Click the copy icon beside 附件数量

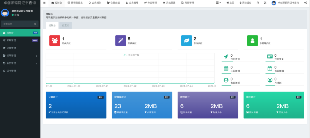point(181,112)
